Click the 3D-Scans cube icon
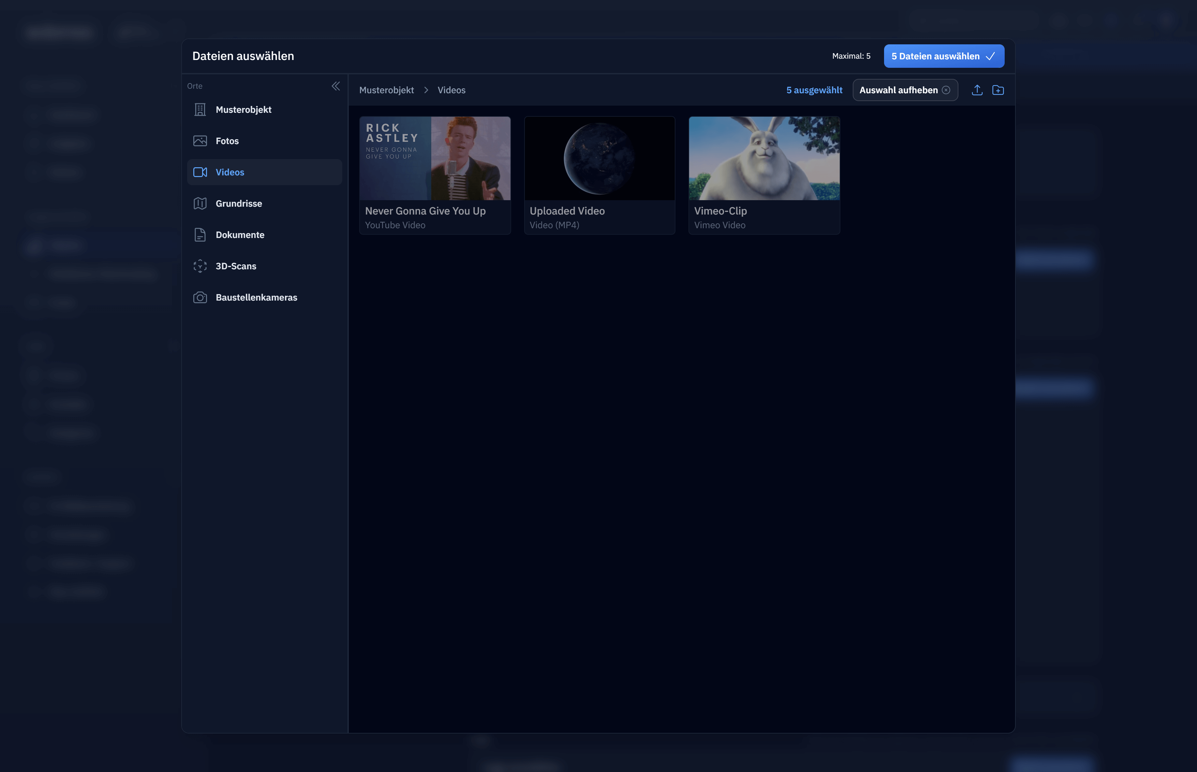 tap(200, 266)
